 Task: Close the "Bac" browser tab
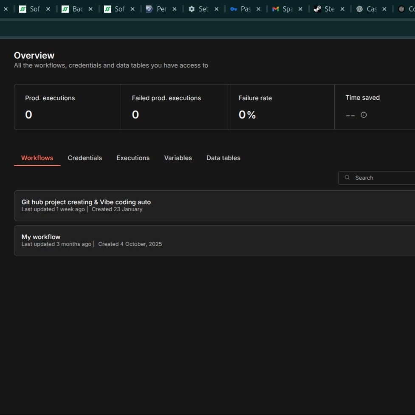90,9
